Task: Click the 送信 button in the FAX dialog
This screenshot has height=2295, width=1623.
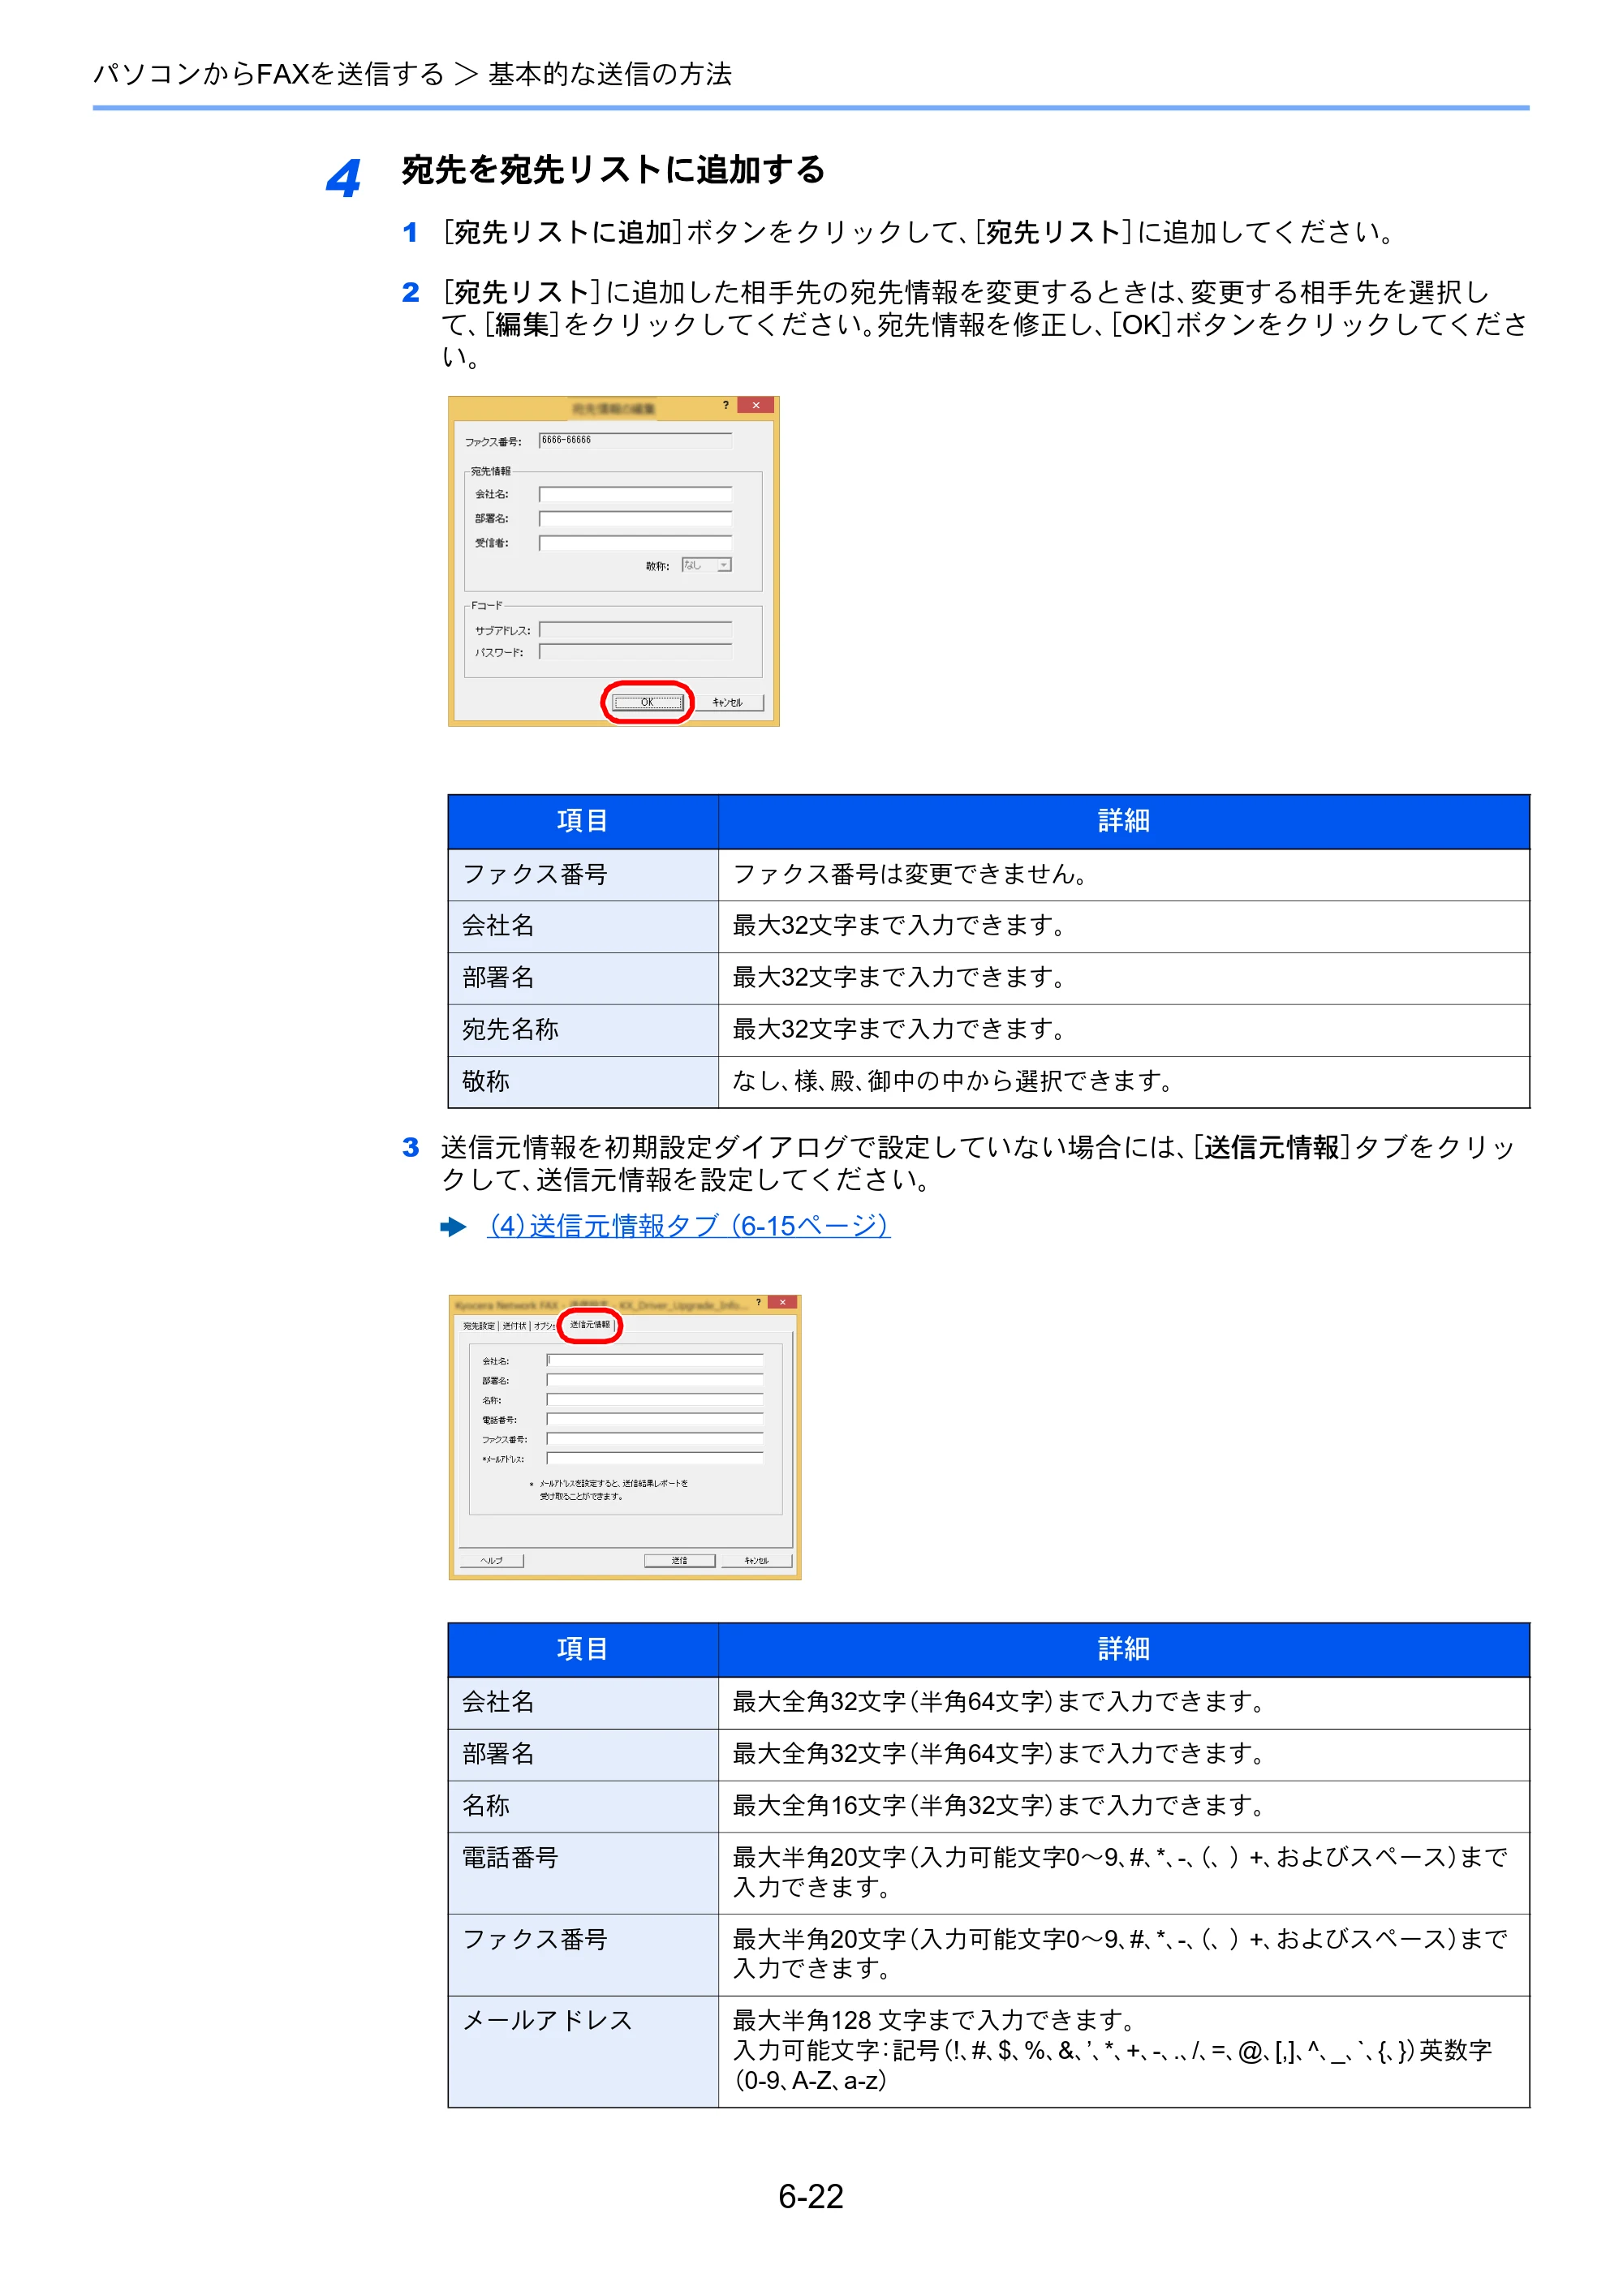Action: tap(679, 1560)
